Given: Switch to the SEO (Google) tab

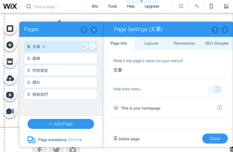Looking at the screenshot, I should click(x=217, y=43).
